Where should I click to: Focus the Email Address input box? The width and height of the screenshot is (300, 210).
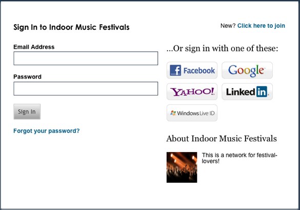point(86,58)
